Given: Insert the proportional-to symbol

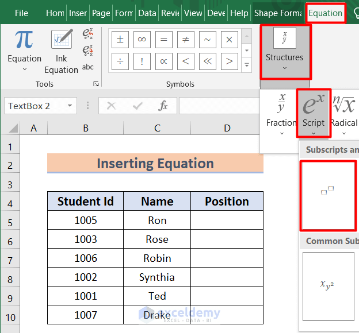Looking at the screenshot, I should point(164,61).
